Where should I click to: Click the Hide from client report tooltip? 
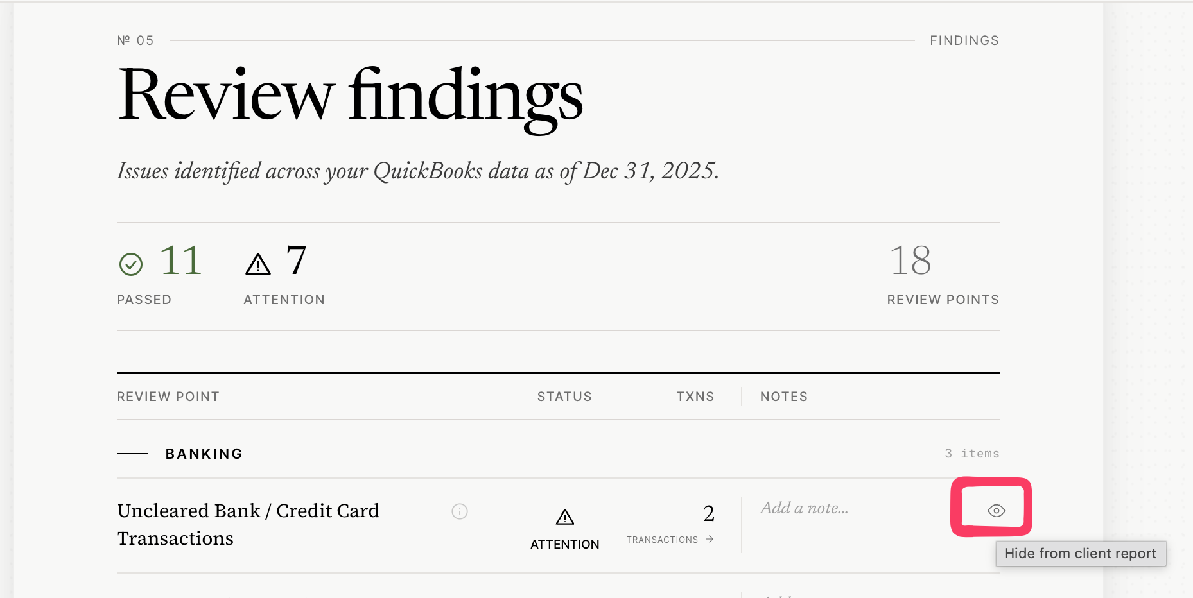pyautogui.click(x=1081, y=553)
